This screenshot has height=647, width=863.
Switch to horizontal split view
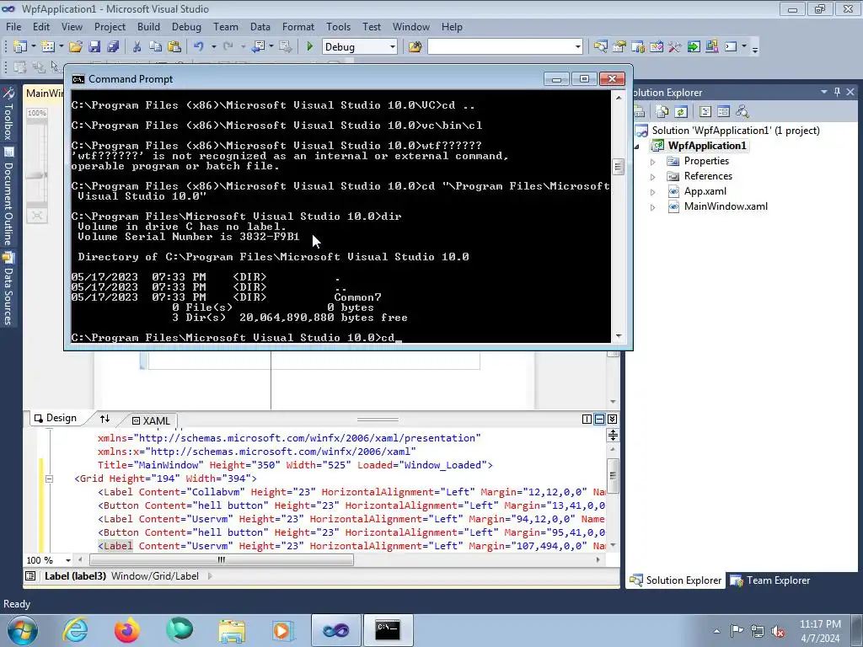pos(599,420)
